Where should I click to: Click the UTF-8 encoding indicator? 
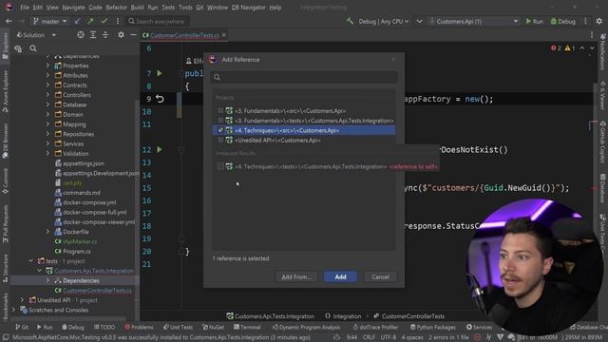click(389, 337)
